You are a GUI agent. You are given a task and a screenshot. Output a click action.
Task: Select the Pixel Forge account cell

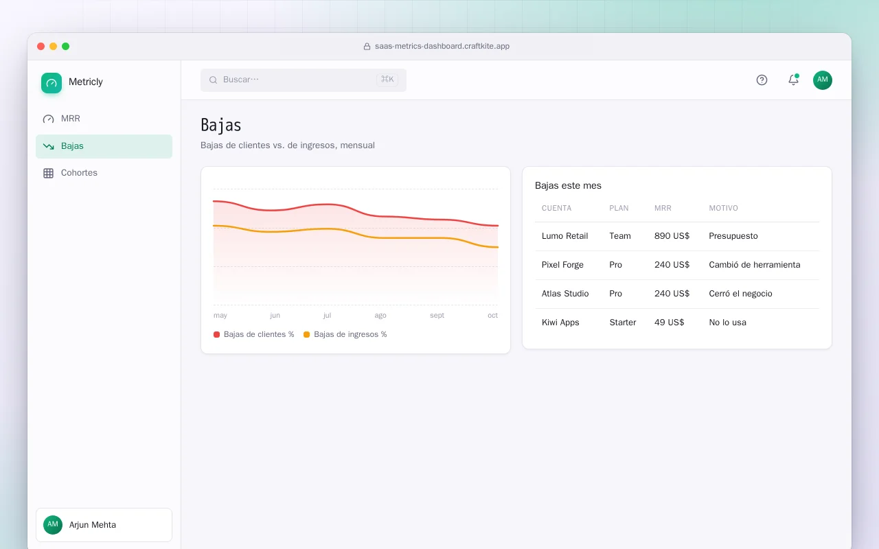(x=562, y=265)
